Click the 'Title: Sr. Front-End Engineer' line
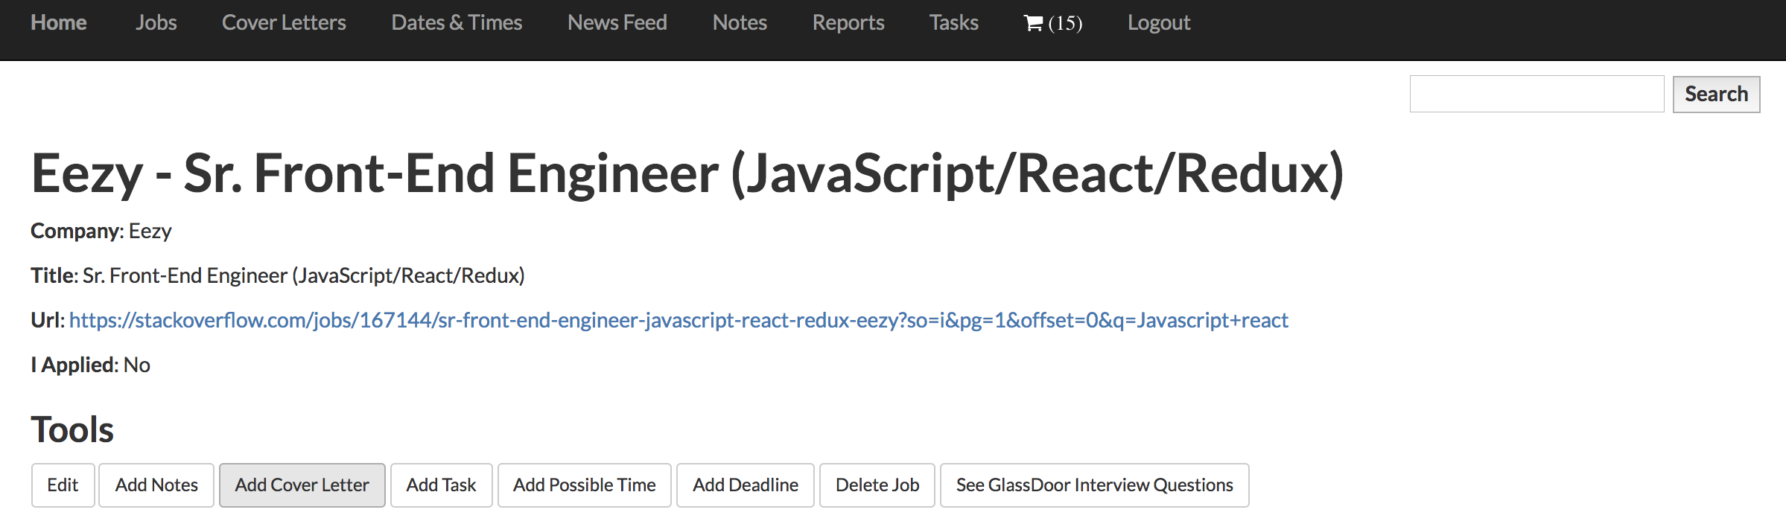1786x527 pixels. click(x=278, y=275)
